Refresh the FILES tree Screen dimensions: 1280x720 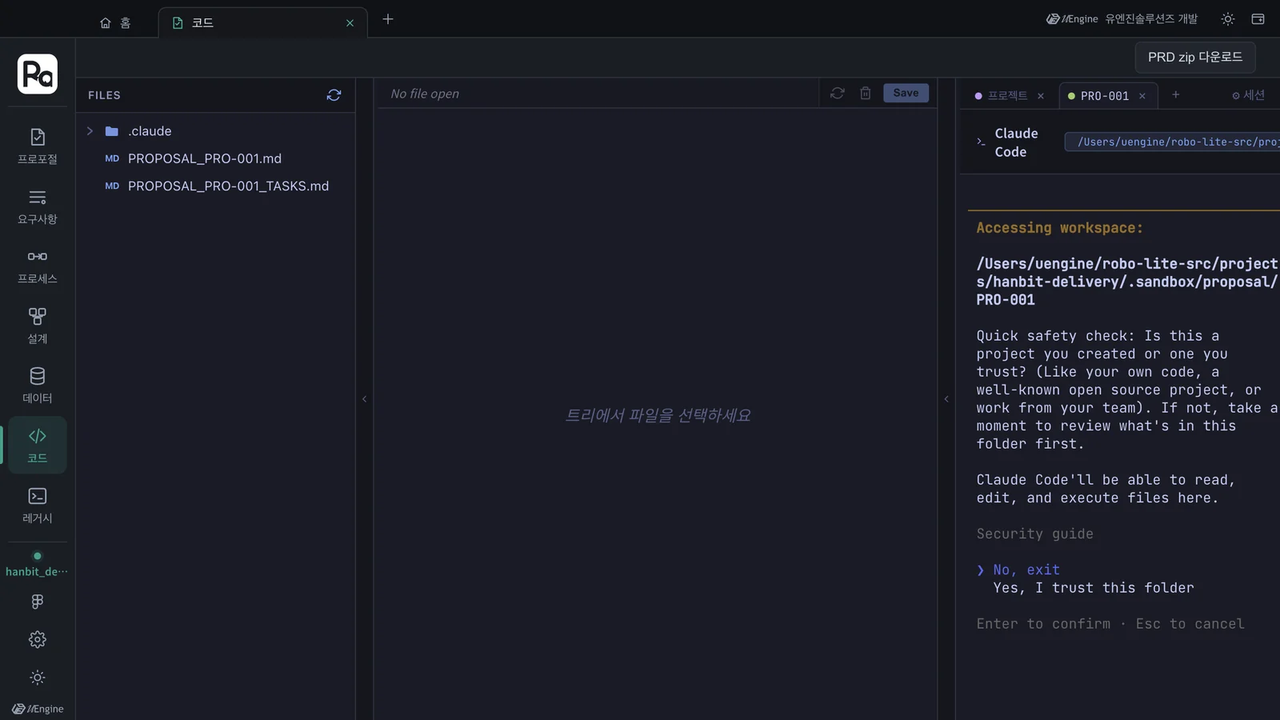point(334,95)
